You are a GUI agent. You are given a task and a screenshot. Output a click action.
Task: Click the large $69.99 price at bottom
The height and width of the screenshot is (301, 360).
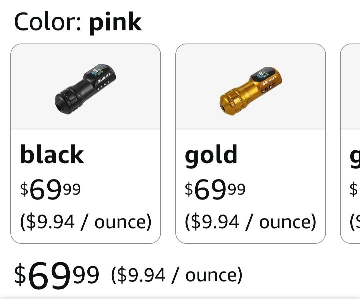57,276
